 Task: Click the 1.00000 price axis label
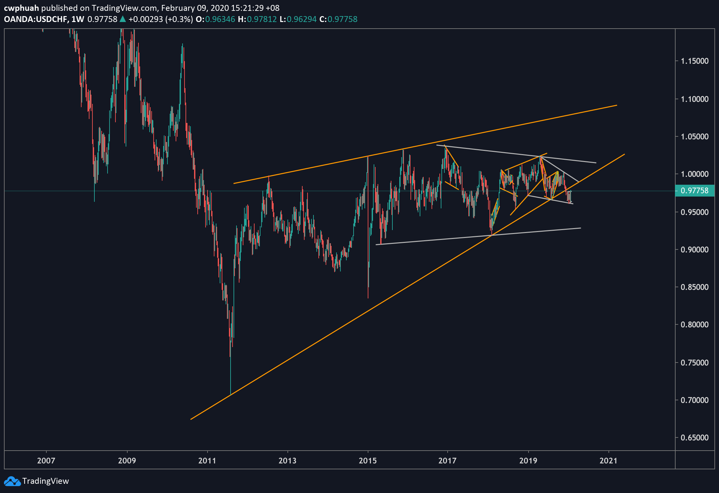pyautogui.click(x=695, y=174)
